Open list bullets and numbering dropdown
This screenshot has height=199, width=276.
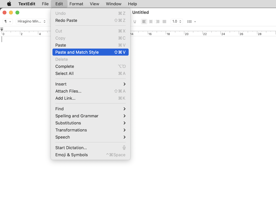[191, 22]
